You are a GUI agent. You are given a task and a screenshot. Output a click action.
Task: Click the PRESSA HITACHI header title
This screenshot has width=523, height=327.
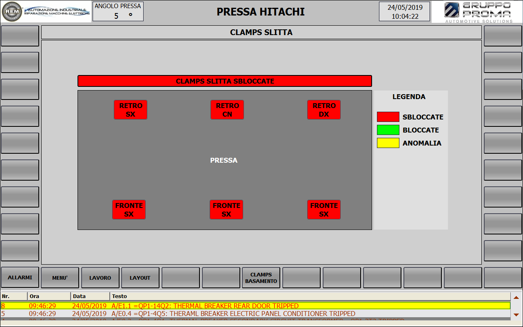tap(261, 12)
